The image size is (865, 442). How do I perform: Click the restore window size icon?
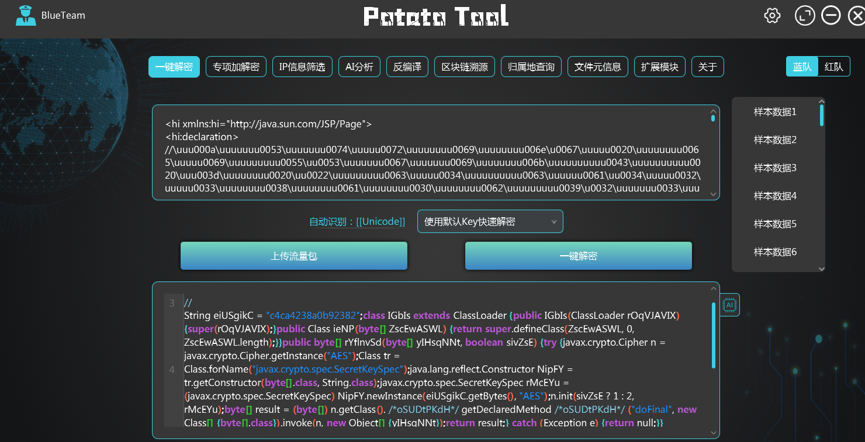805,16
